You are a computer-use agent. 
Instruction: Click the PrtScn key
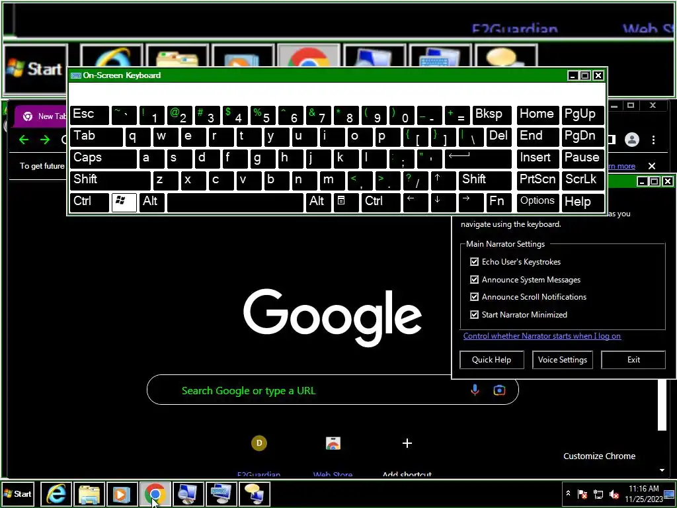[x=538, y=181]
